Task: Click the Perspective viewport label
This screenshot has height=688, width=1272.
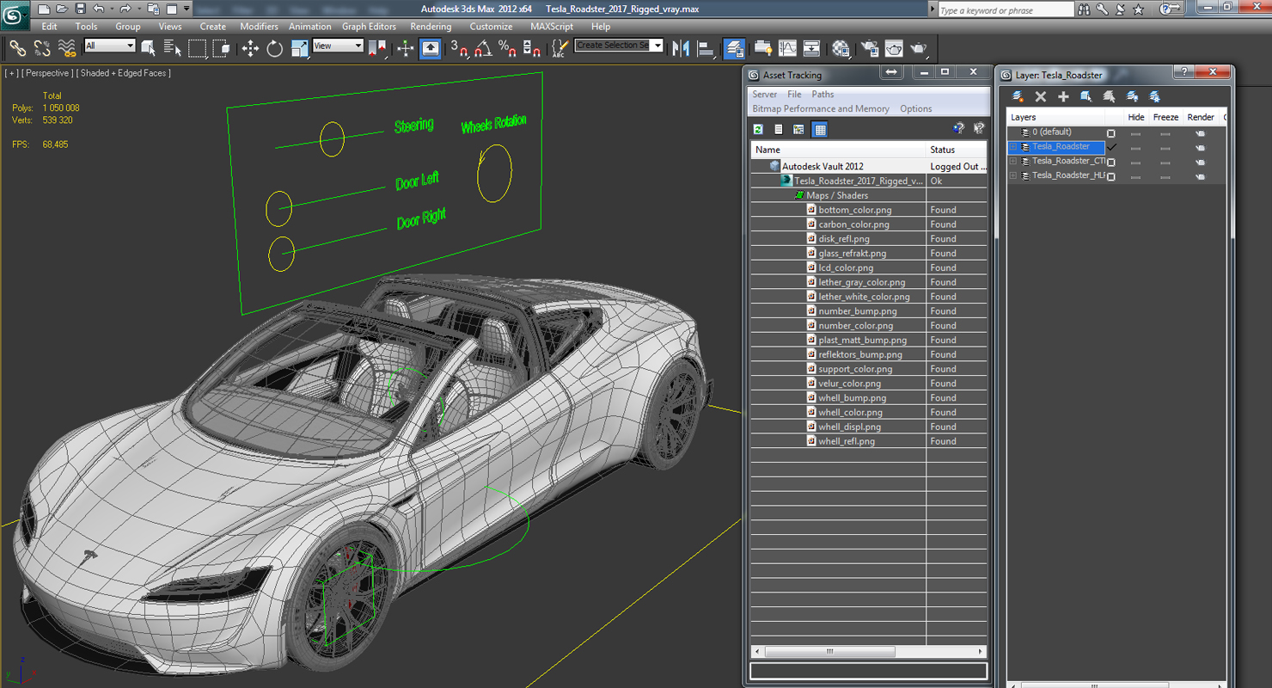Action: point(46,73)
